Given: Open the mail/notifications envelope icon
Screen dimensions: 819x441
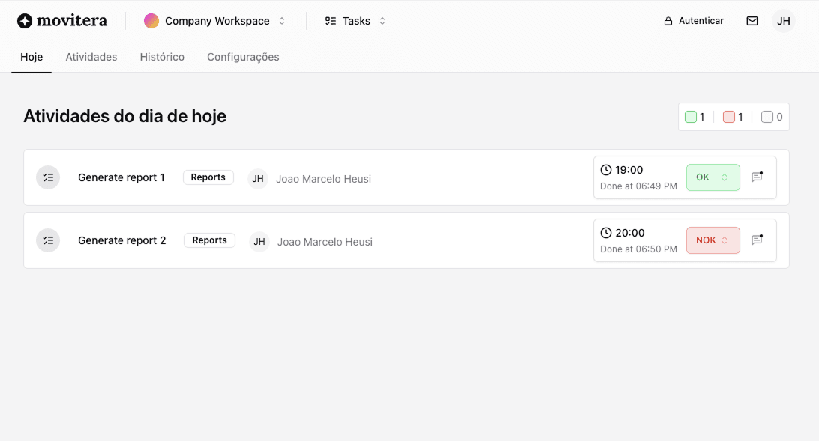Looking at the screenshot, I should (752, 21).
